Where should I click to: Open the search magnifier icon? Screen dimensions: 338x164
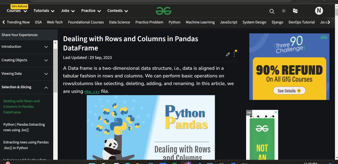pyautogui.click(x=272, y=11)
